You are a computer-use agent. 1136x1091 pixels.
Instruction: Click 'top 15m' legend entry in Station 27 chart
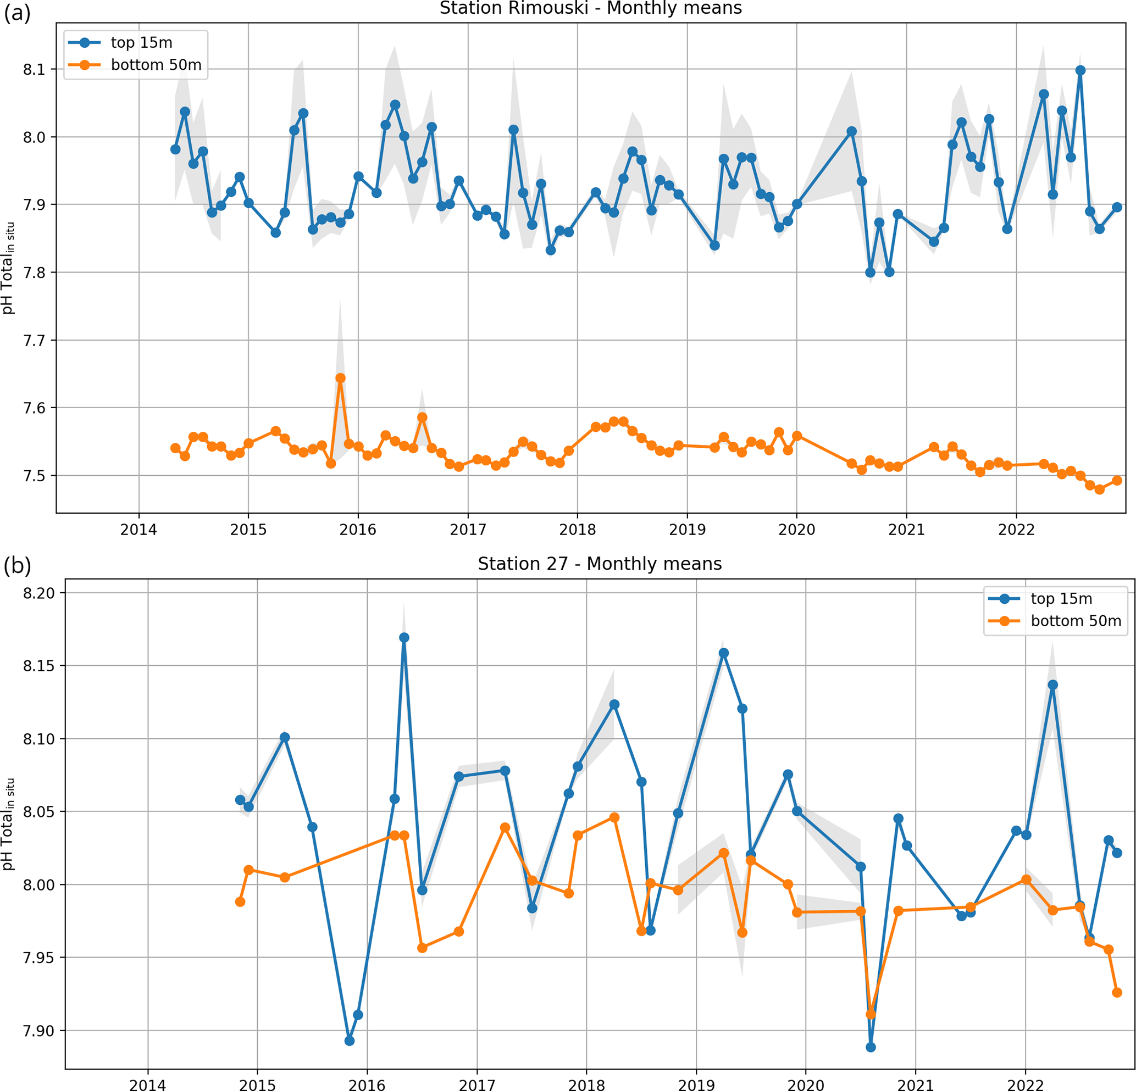tap(1061, 599)
